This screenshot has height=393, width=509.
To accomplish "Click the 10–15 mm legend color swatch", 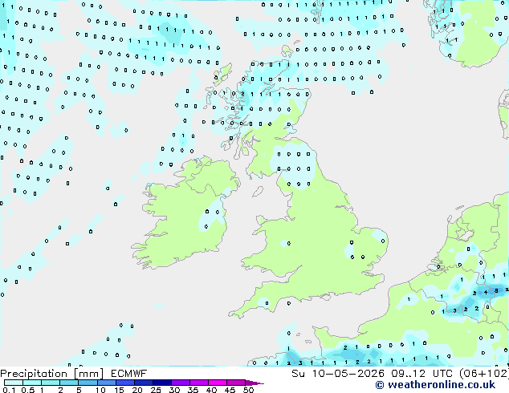I will [x=107, y=383].
